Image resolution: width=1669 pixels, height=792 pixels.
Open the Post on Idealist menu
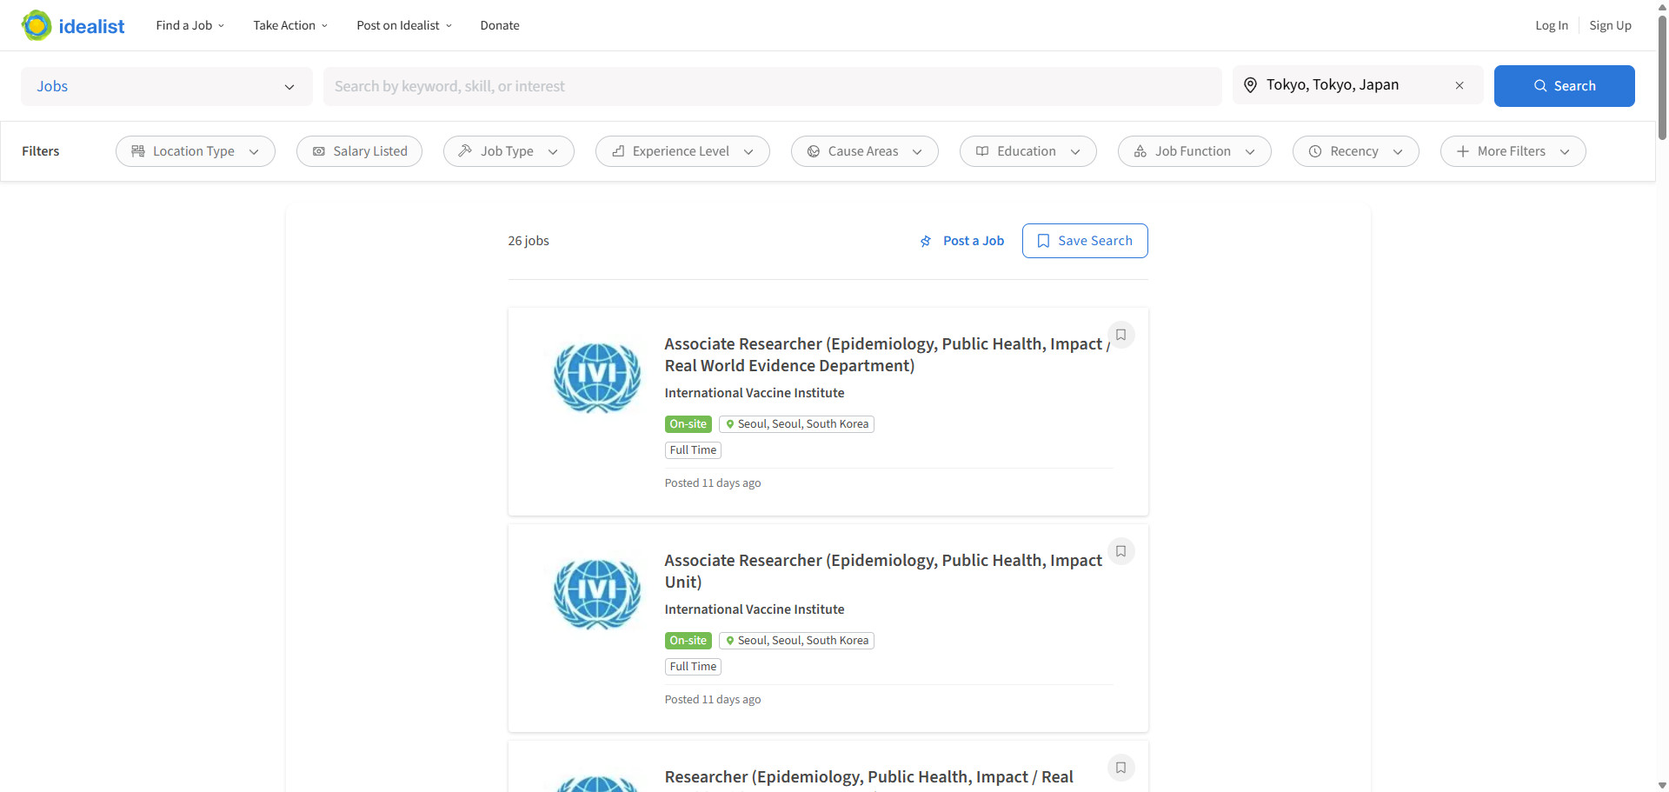pos(404,25)
